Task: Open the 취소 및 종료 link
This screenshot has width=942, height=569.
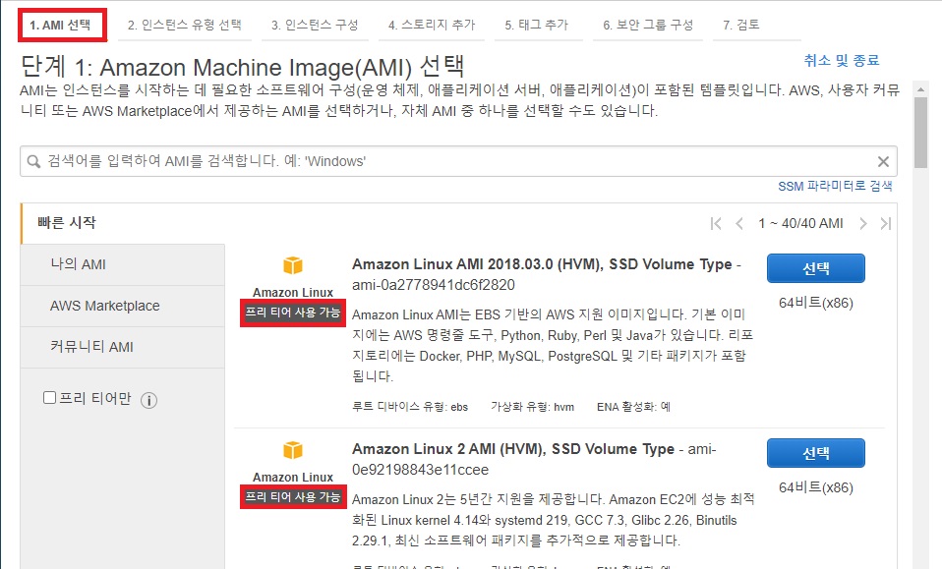Action: pyautogui.click(x=843, y=60)
